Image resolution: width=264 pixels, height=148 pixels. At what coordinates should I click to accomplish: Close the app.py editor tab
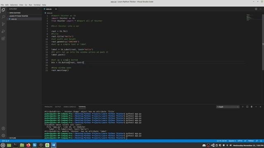[x=56, y=9]
